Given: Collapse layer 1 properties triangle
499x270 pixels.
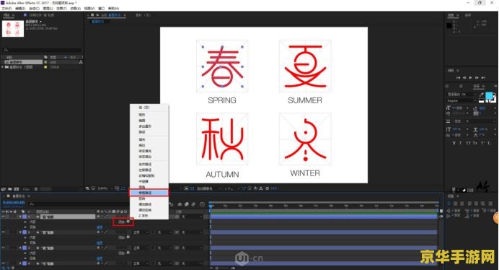Looking at the screenshot, I should (x=20, y=217).
